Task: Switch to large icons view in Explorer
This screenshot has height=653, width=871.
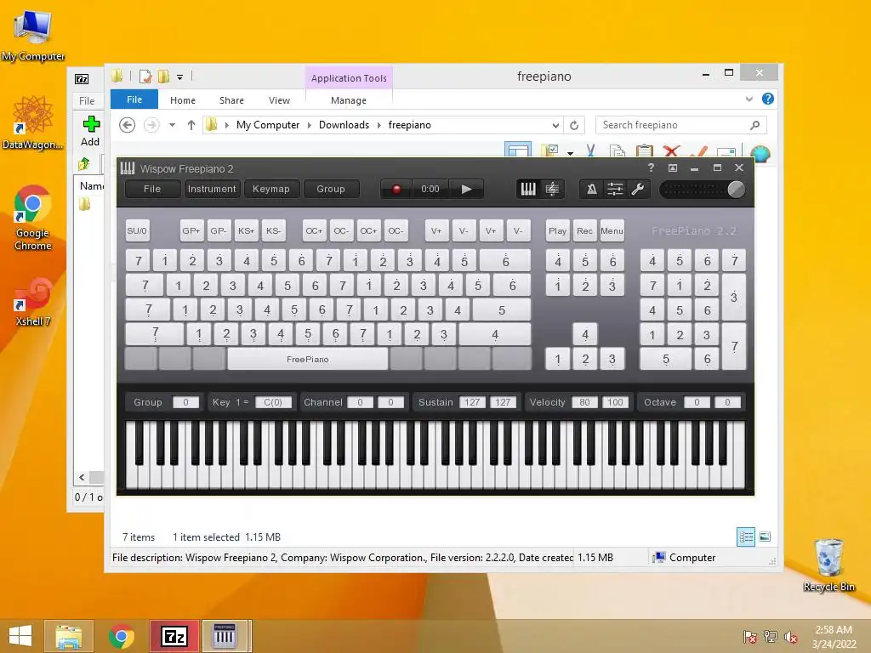Action: pos(765,537)
